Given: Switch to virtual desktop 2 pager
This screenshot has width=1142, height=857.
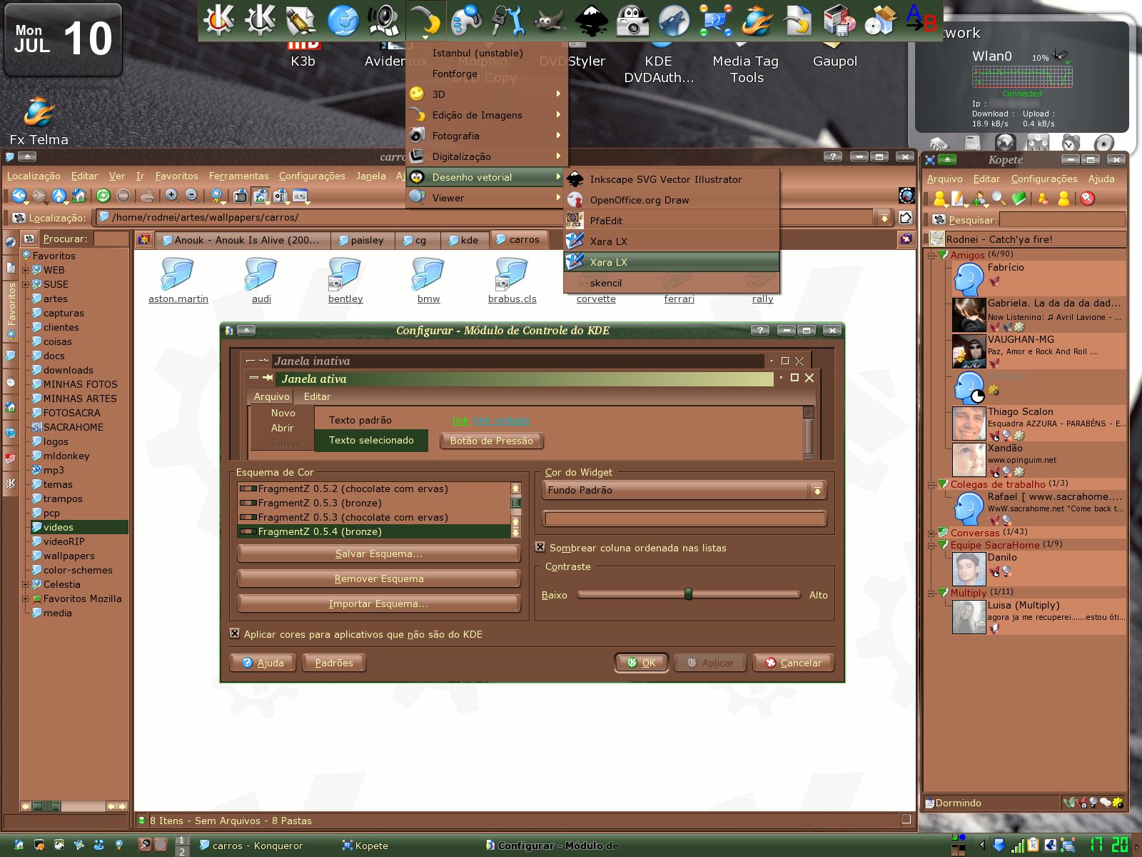Looking at the screenshot, I should (x=182, y=851).
